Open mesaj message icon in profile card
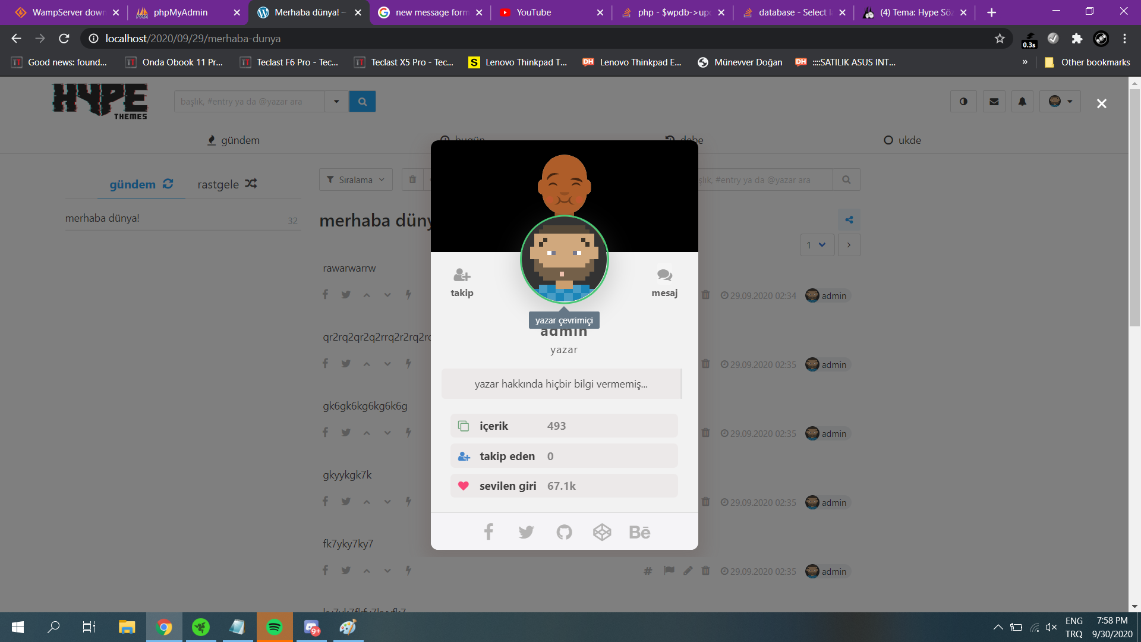The width and height of the screenshot is (1141, 642). pyautogui.click(x=664, y=275)
